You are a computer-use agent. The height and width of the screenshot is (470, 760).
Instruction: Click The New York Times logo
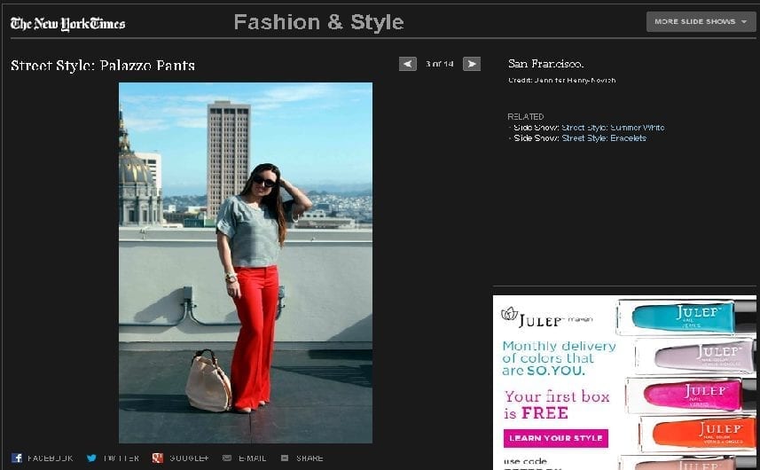click(67, 23)
